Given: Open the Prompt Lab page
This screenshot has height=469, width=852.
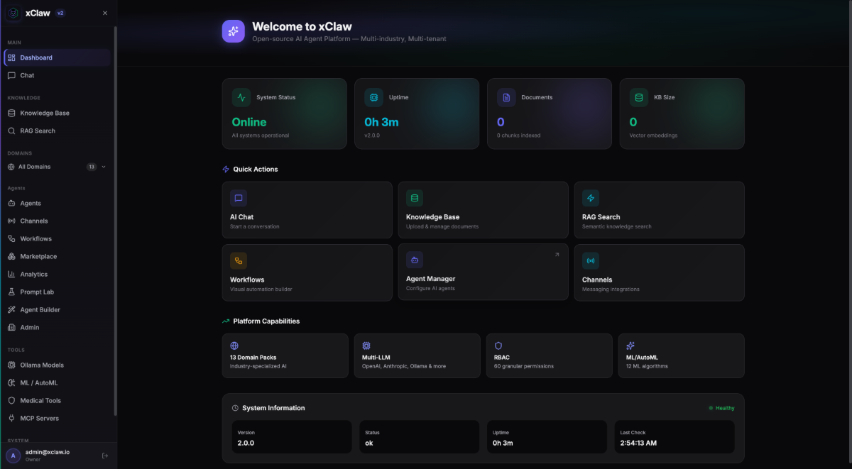Looking at the screenshot, I should [x=57, y=292].
